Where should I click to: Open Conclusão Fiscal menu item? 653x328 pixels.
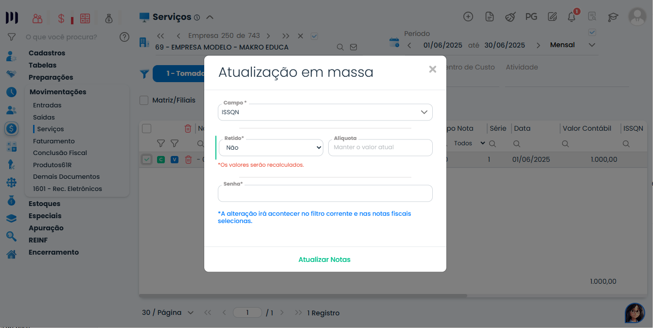point(60,153)
